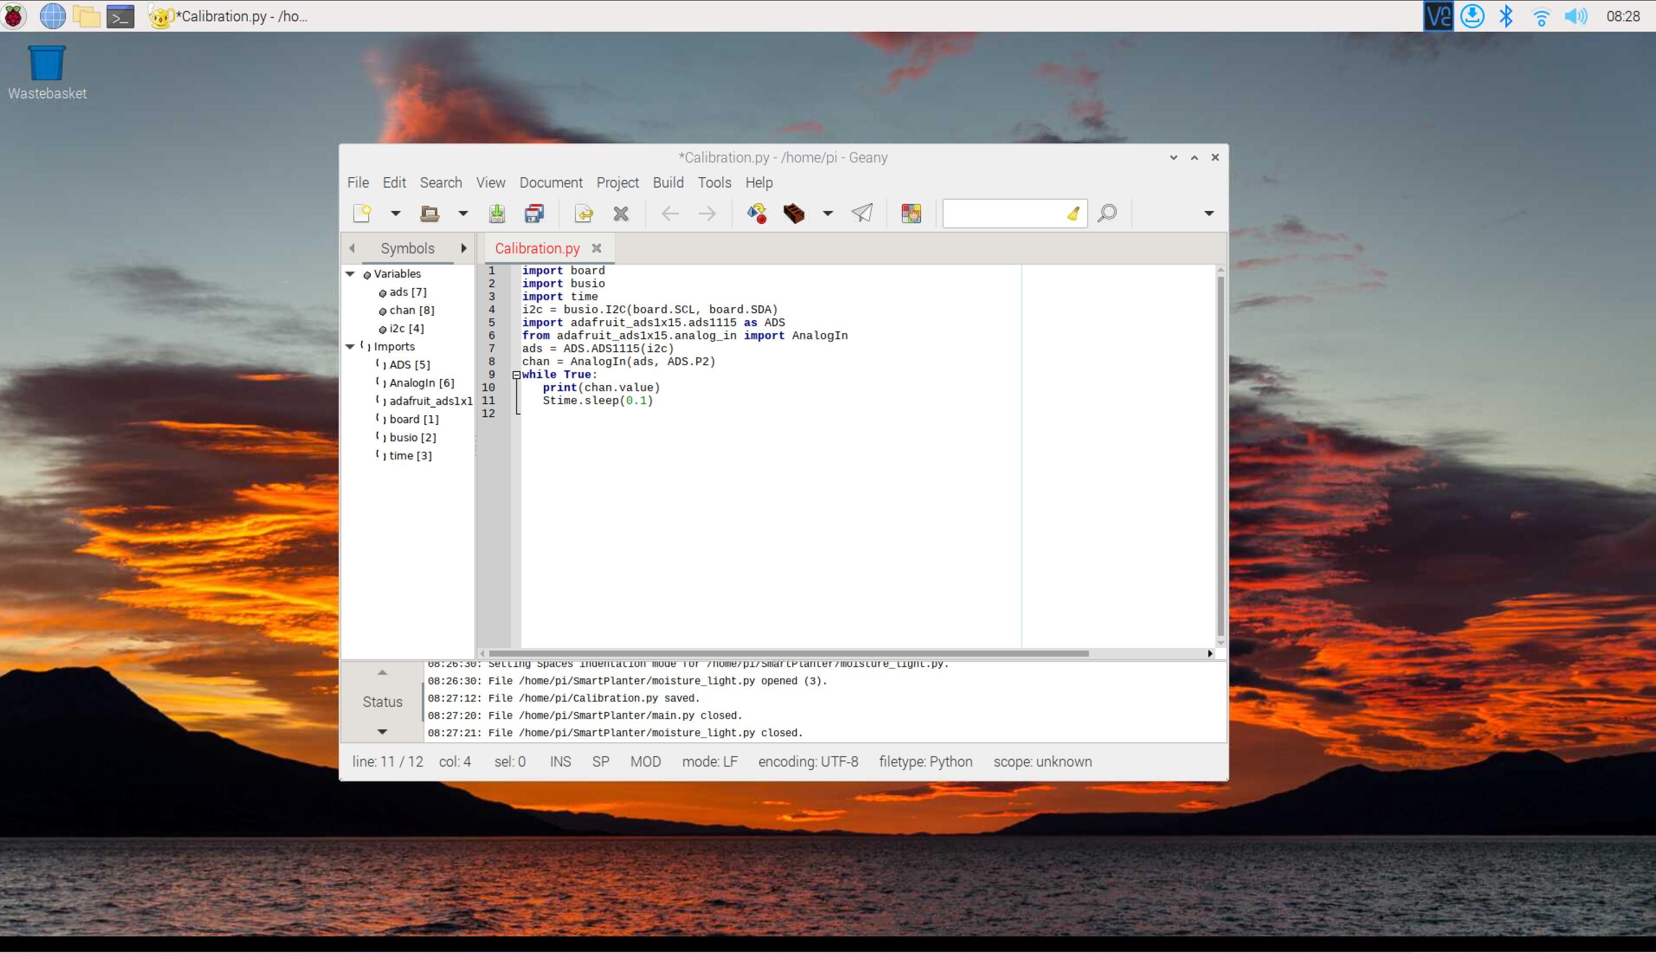Image resolution: width=1656 pixels, height=953 pixels.
Task: Click the Revert file toolbar icon
Action: click(x=583, y=214)
